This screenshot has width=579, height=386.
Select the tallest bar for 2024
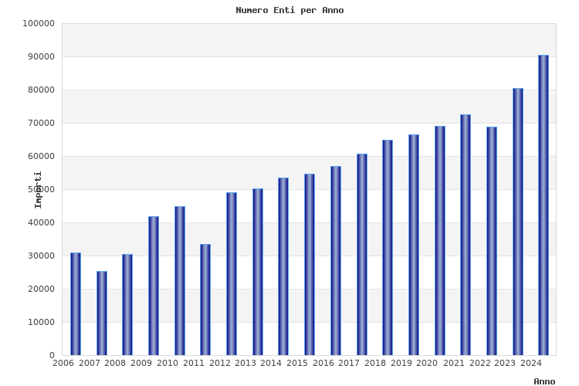[543, 205]
